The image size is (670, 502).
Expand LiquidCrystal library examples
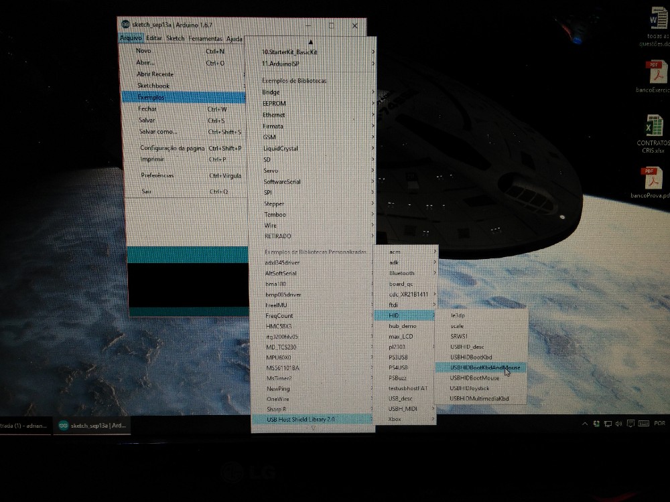click(x=311, y=149)
